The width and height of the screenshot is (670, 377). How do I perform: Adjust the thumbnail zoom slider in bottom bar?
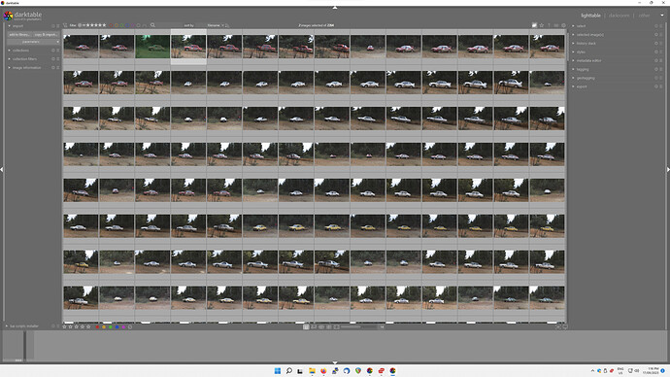(358, 327)
